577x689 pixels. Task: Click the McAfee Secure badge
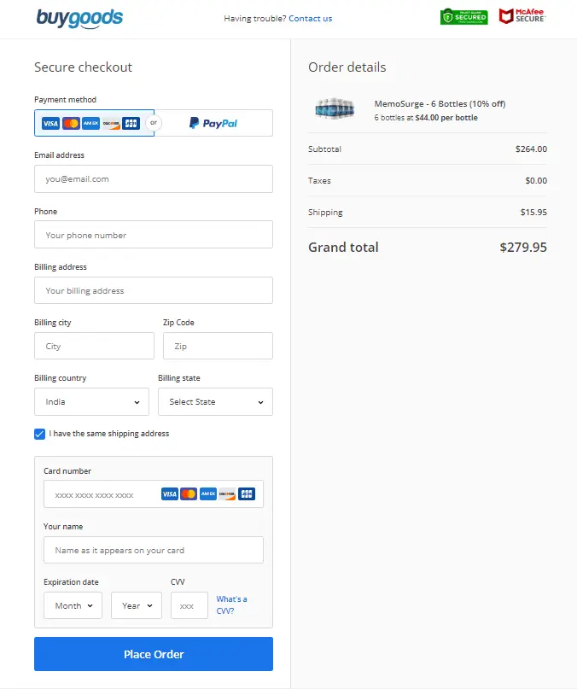(523, 15)
